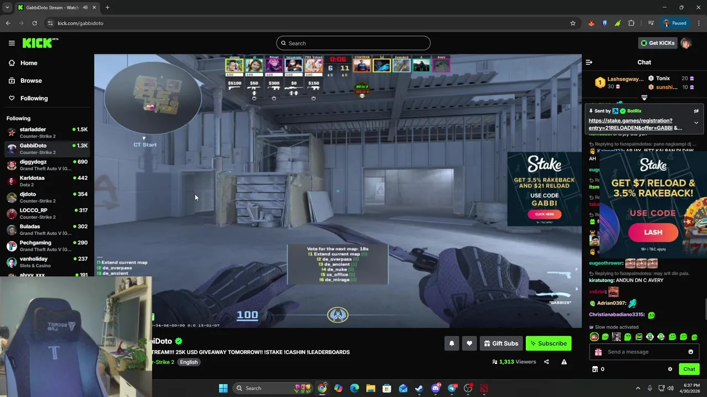Bookmark this page with the star icon
707x397 pixels.
[573, 23]
